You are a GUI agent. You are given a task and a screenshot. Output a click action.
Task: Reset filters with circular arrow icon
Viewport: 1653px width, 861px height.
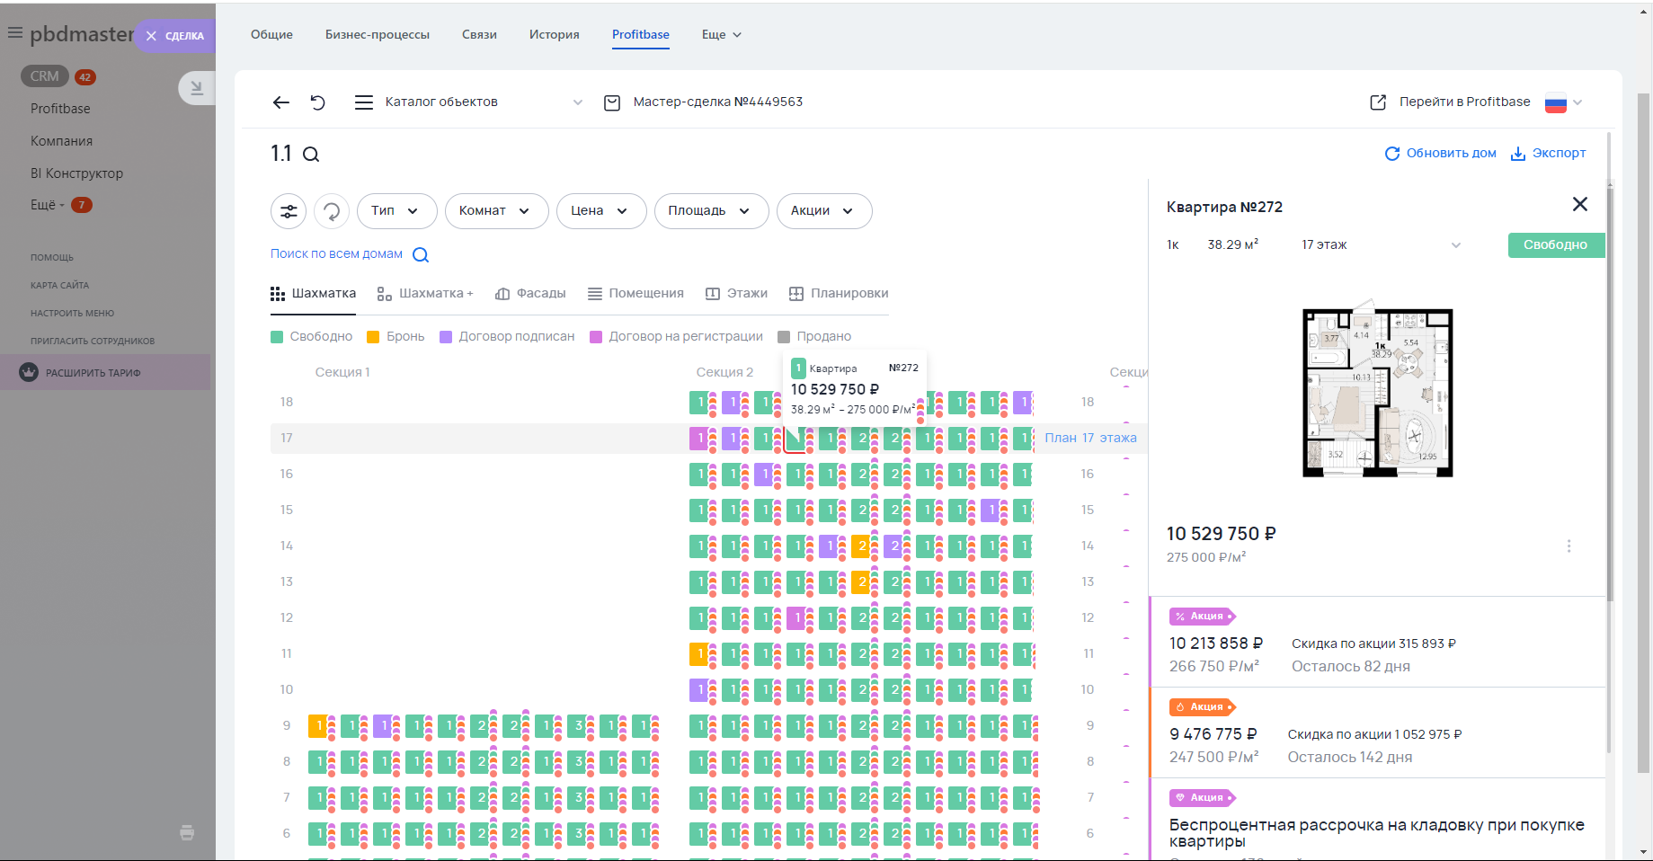coord(332,211)
